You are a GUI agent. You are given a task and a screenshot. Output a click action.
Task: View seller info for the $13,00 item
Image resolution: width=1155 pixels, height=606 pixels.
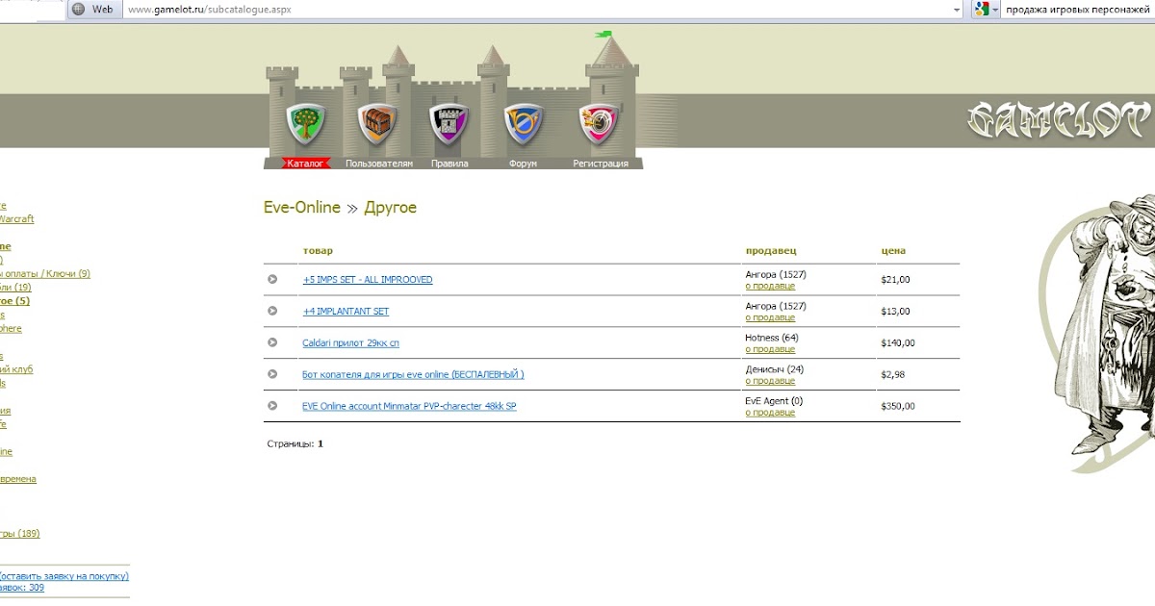770,317
